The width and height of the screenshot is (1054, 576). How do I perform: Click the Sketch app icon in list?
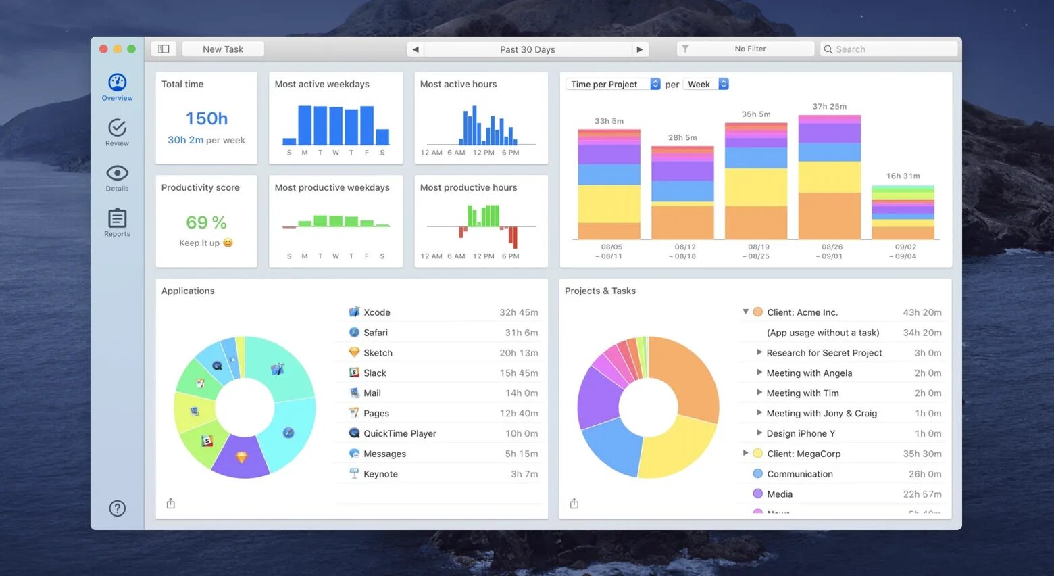coord(354,352)
